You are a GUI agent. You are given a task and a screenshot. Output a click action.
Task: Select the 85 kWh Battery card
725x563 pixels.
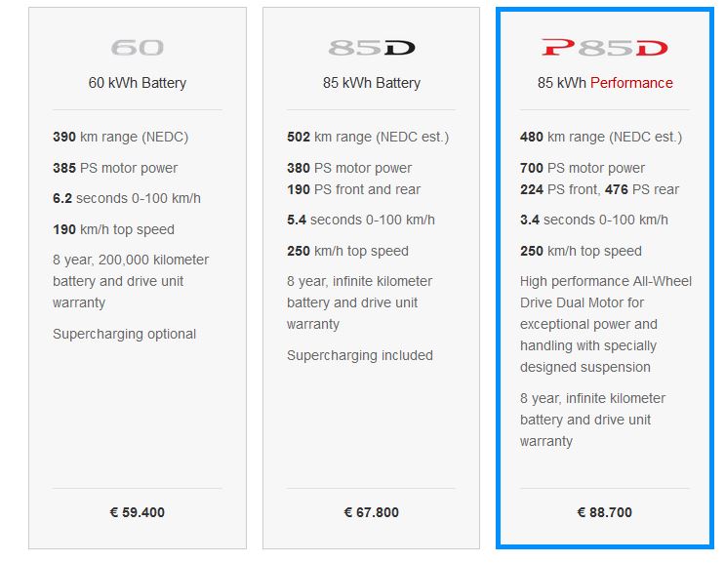[372, 278]
